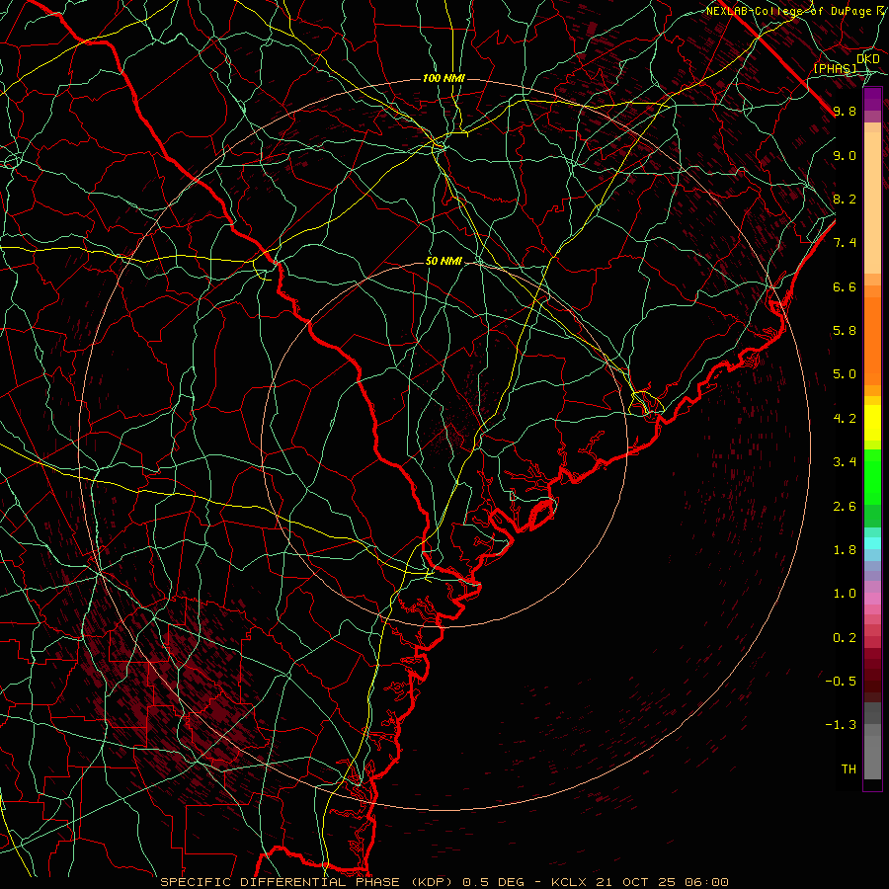Image resolution: width=889 pixels, height=889 pixels.
Task: Click the -0.5 value on the color scale
Action: click(841, 682)
